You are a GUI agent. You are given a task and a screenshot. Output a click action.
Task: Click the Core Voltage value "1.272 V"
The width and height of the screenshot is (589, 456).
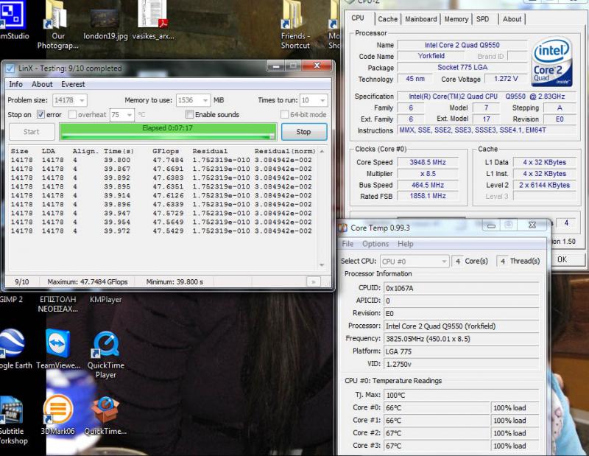(x=506, y=79)
